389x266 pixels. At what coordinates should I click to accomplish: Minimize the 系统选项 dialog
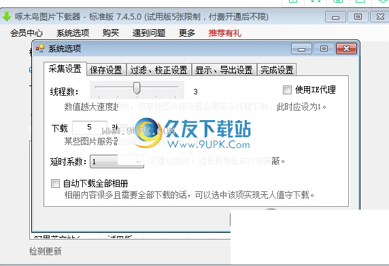click(x=301, y=48)
